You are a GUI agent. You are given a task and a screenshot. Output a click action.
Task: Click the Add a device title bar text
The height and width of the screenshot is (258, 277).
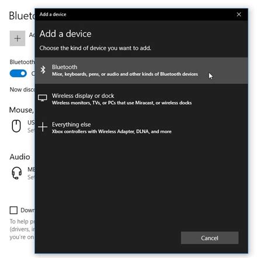pyautogui.click(x=53, y=15)
